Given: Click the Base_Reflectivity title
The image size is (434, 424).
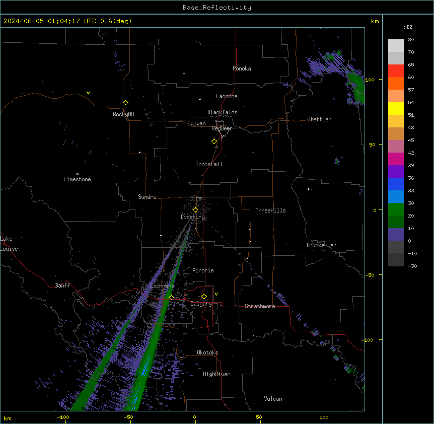Looking at the screenshot, I should coord(217,8).
